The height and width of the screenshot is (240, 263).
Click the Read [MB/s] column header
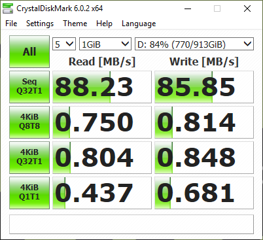pyautogui.click(x=102, y=61)
